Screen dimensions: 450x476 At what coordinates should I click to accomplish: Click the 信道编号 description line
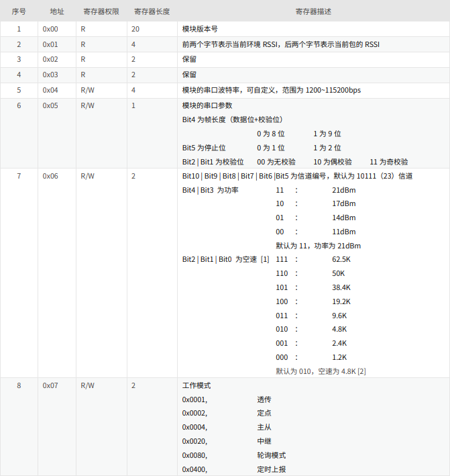coord(297,176)
